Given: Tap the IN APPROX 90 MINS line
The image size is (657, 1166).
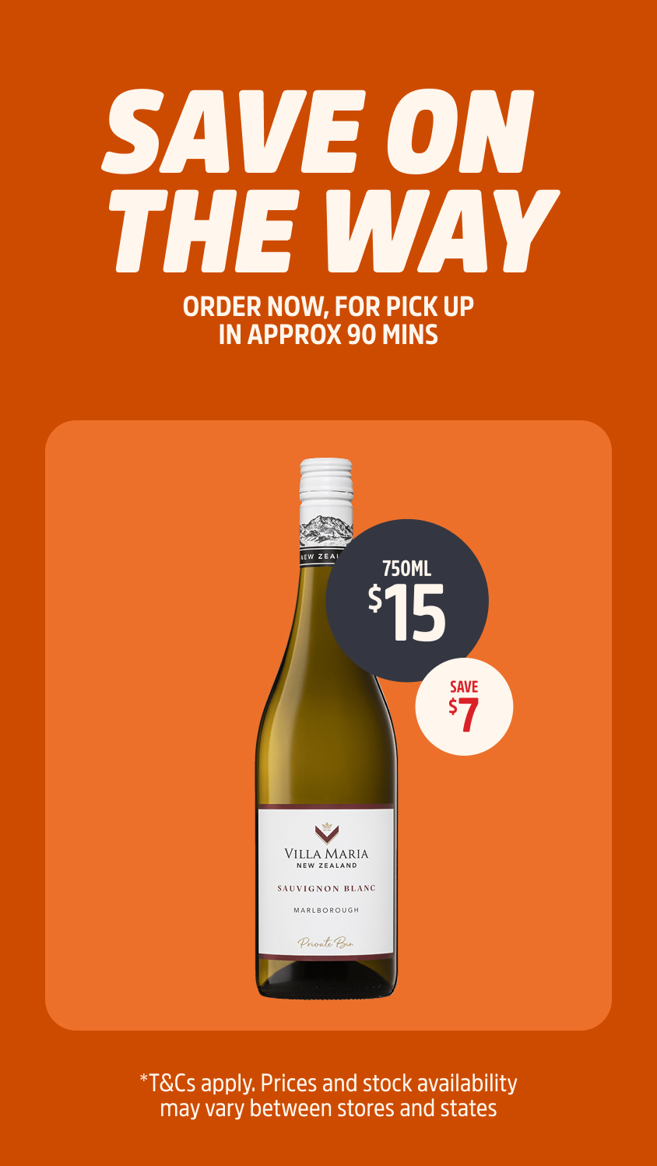Looking at the screenshot, I should click(328, 335).
